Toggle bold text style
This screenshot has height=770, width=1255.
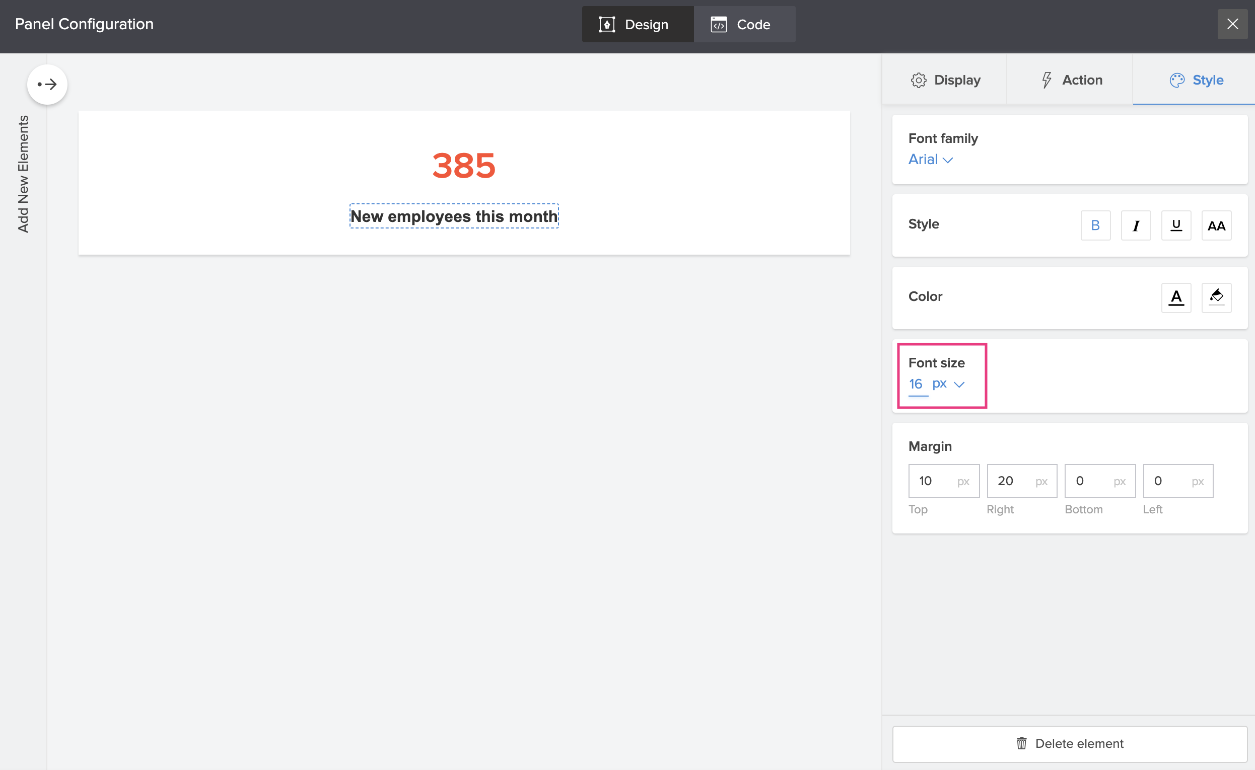click(1095, 225)
